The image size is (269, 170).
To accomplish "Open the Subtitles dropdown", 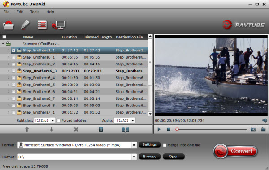I will pos(52,120).
